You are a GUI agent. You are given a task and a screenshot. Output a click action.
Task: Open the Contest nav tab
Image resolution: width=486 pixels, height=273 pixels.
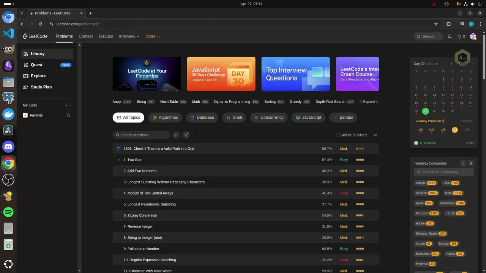click(86, 36)
